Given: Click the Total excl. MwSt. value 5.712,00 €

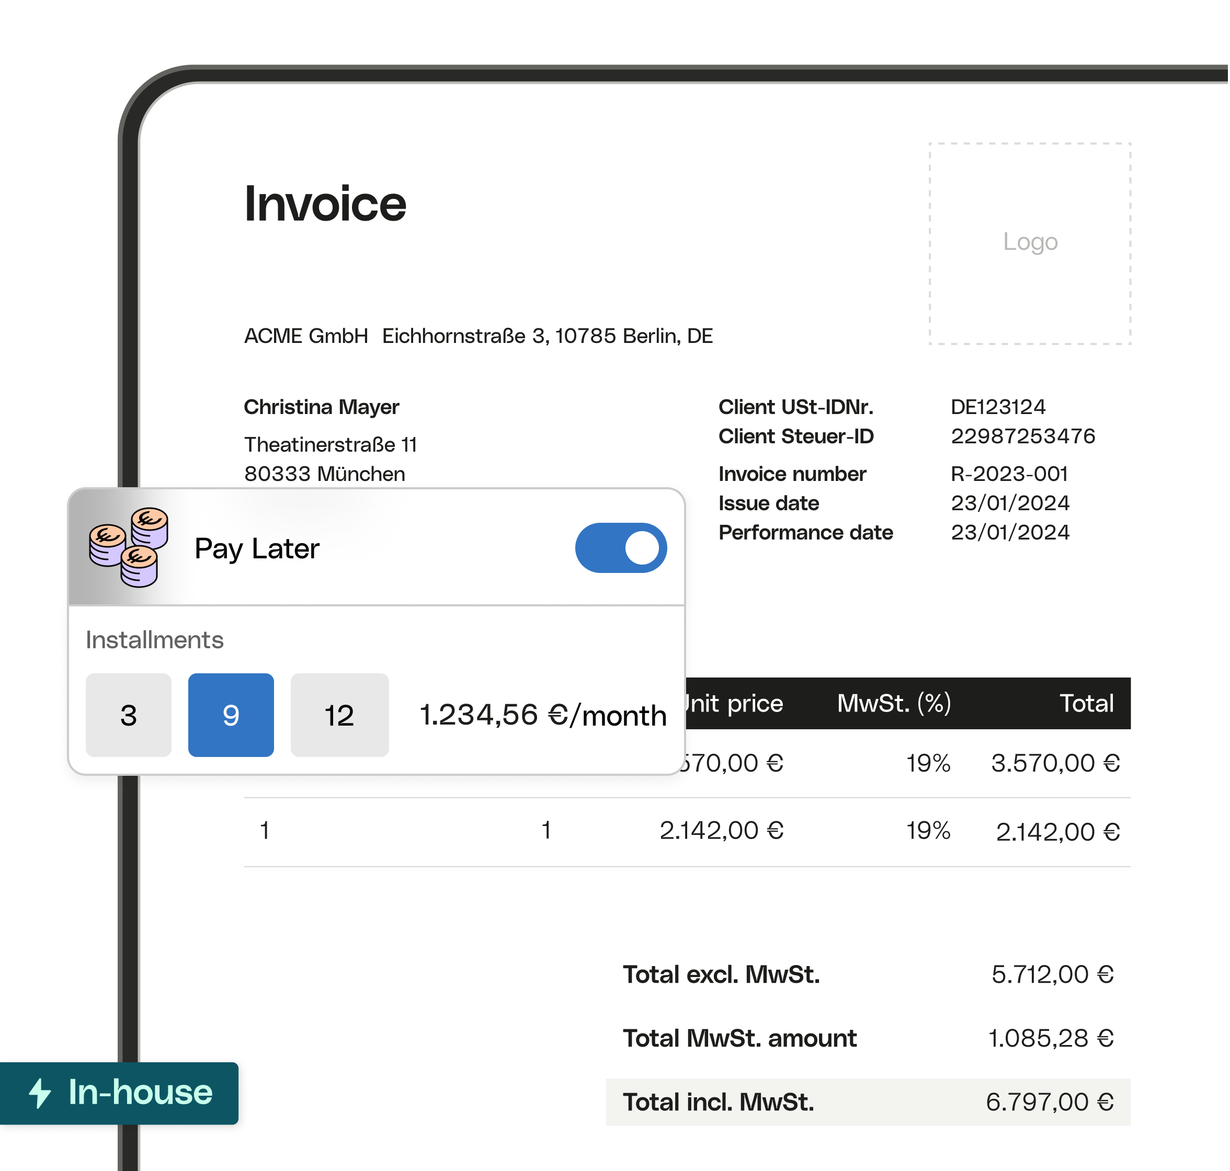Looking at the screenshot, I should click(x=1053, y=974).
